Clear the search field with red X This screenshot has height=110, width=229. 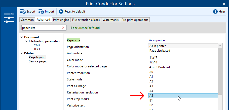63,28
